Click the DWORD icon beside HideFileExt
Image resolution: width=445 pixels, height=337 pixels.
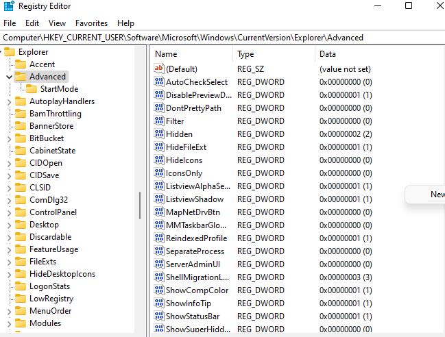point(159,147)
